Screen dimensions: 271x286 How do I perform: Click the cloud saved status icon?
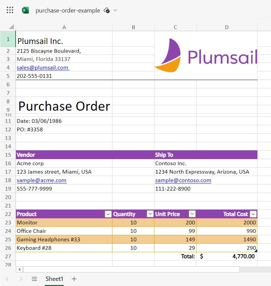[x=107, y=10]
